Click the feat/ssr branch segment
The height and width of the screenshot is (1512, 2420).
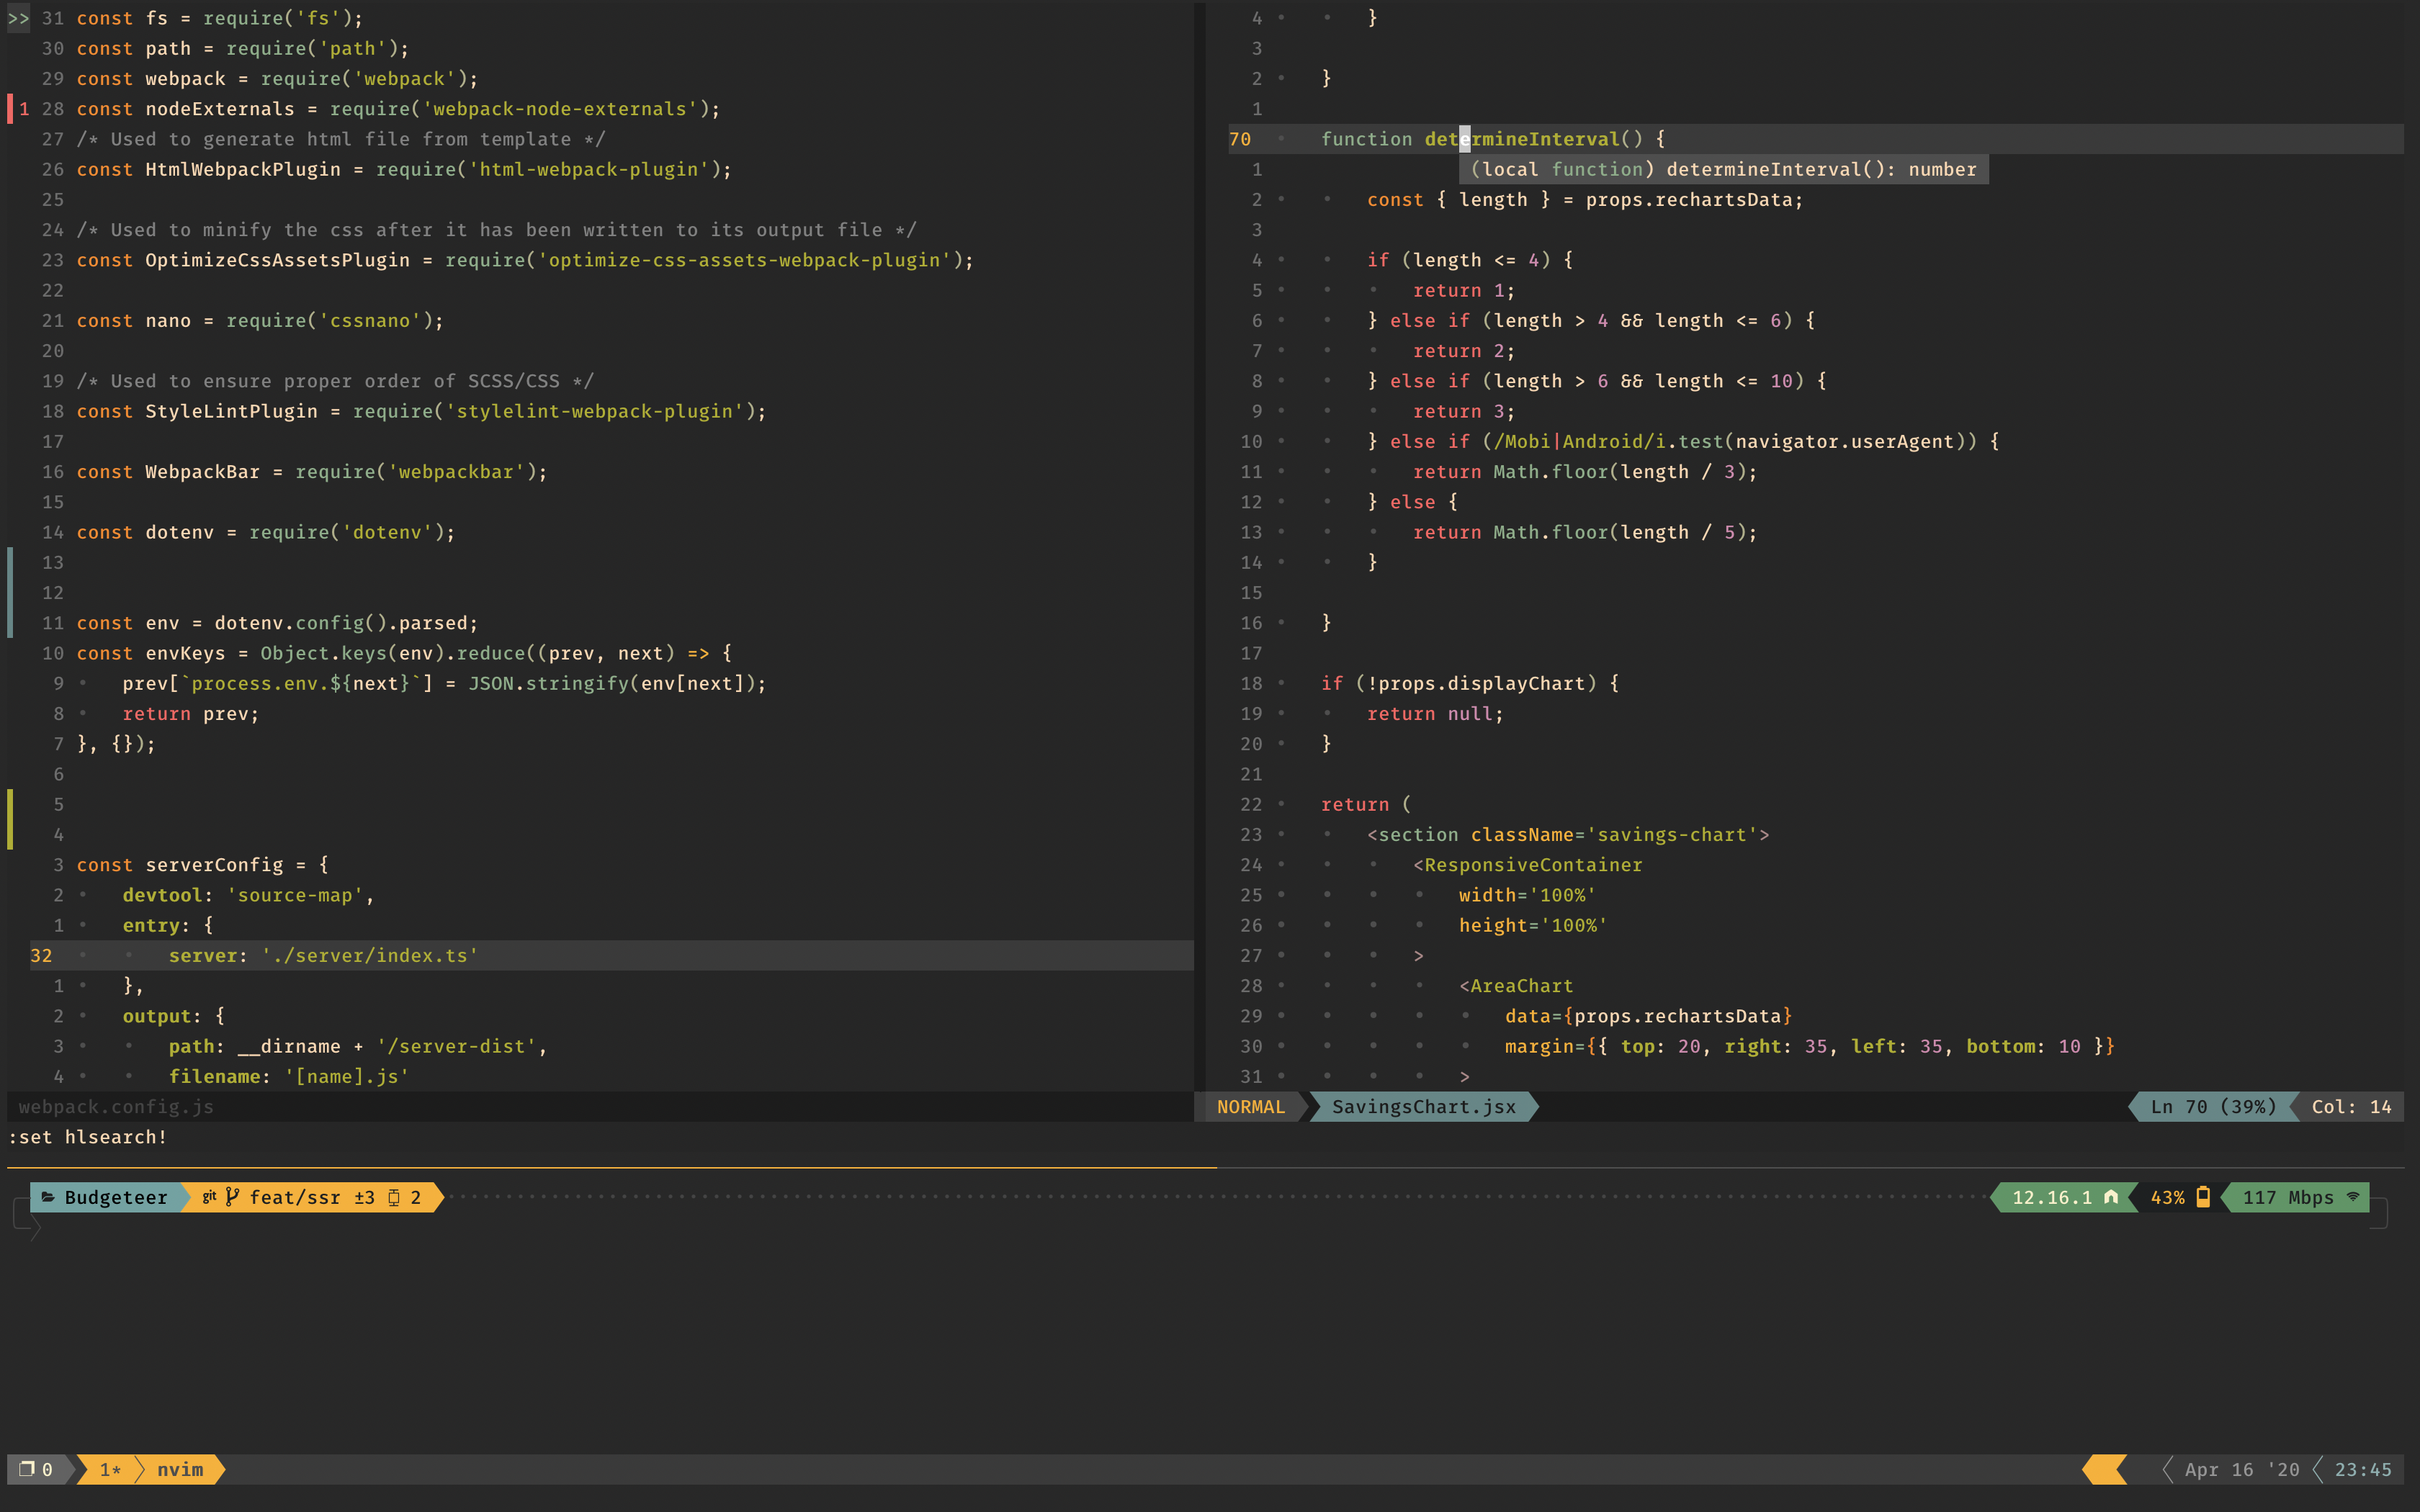(294, 1197)
